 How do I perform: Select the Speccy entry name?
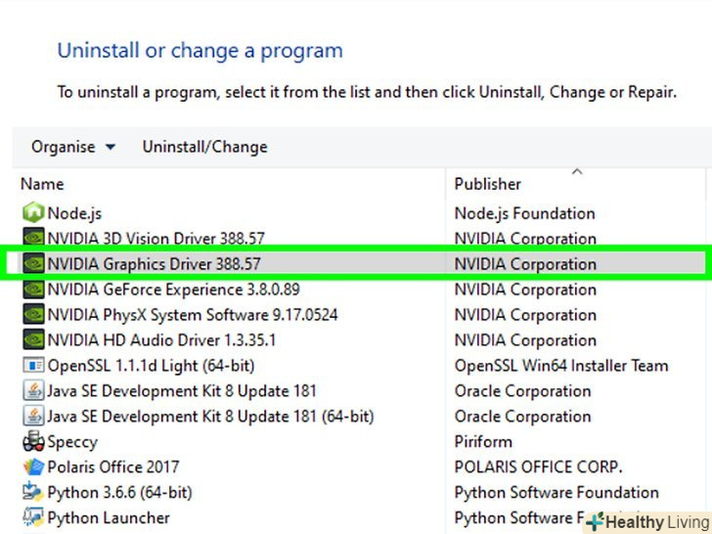click(72, 442)
